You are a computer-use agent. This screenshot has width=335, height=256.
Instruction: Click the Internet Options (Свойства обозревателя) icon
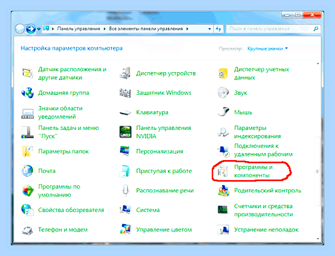pos(28,210)
